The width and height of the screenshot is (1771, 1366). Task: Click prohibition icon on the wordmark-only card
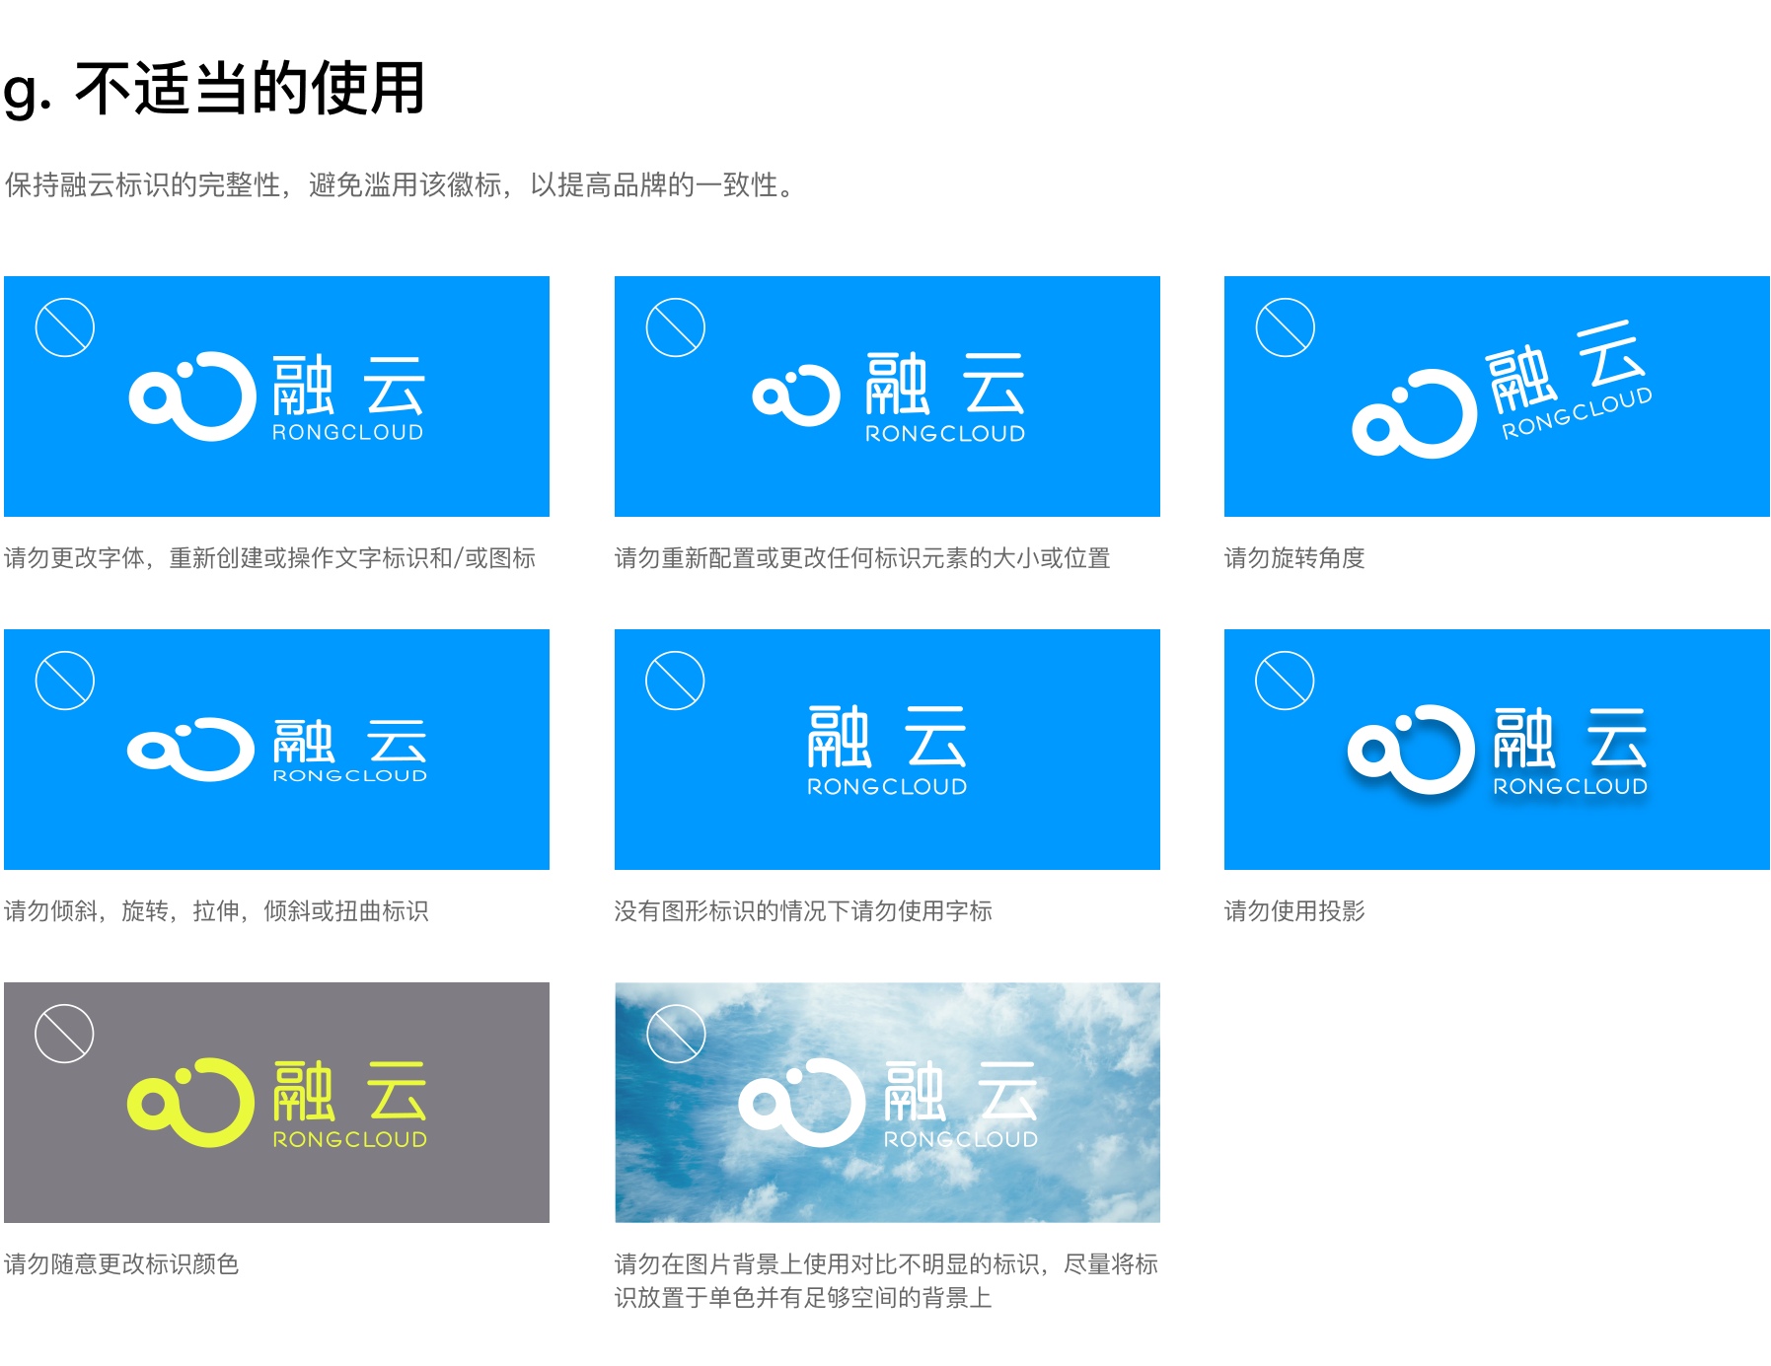(676, 681)
